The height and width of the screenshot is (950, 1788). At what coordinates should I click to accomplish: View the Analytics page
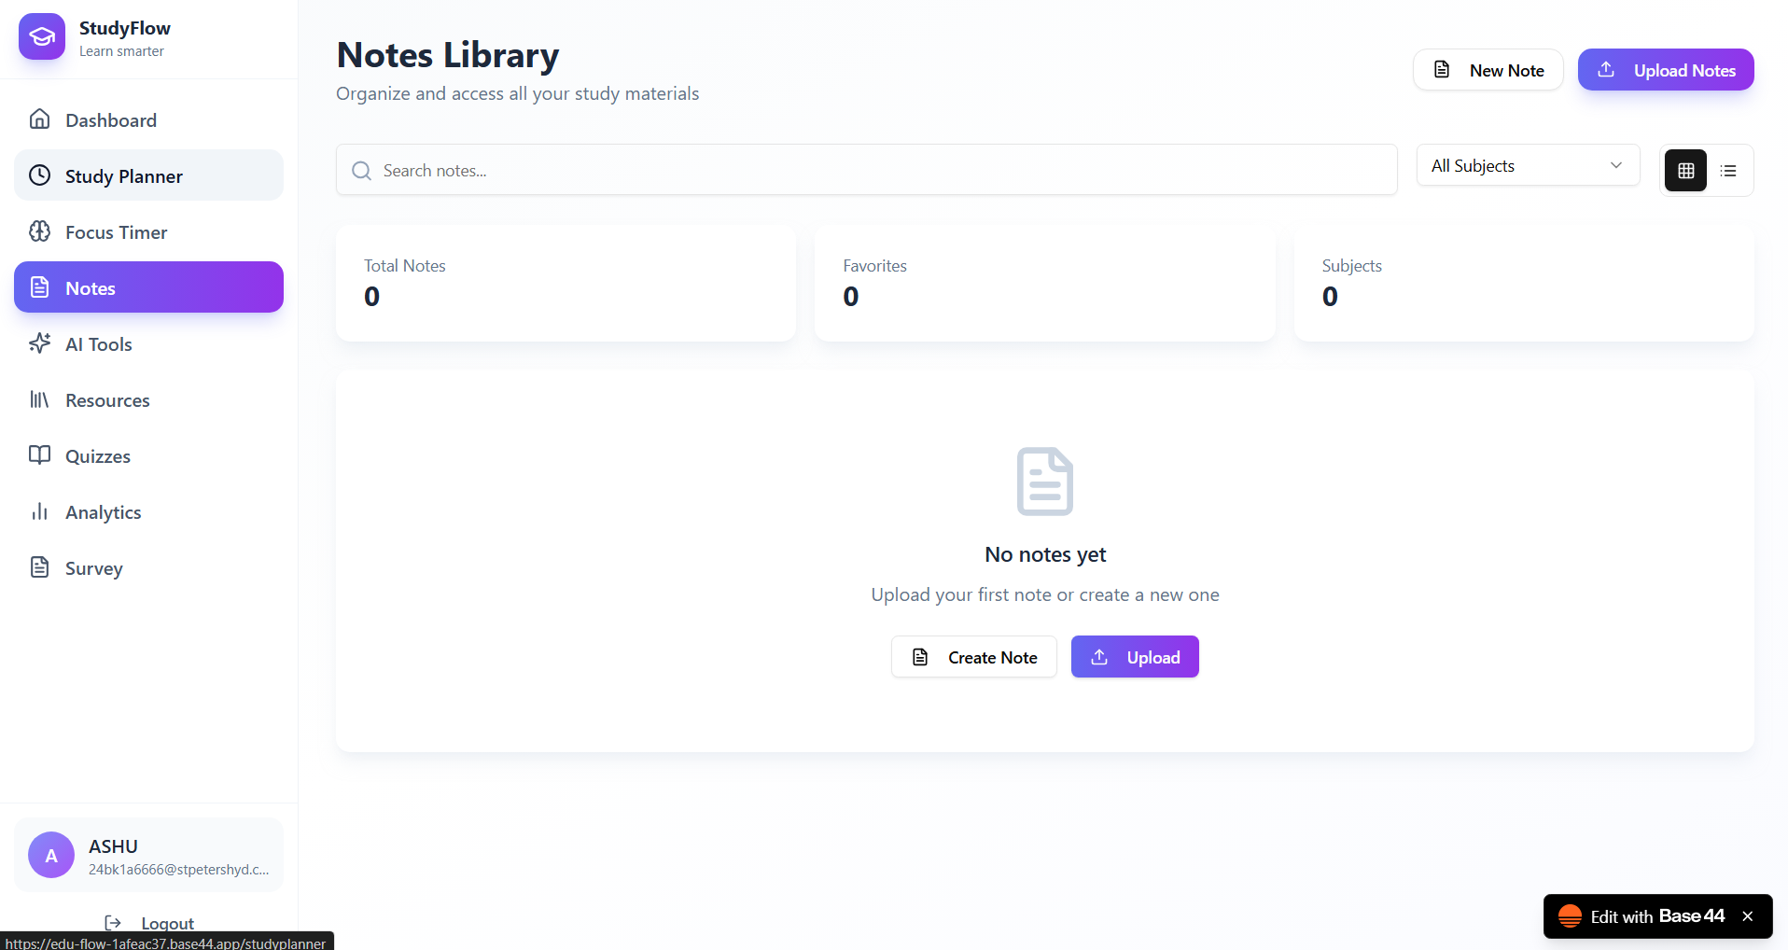pyautogui.click(x=148, y=511)
